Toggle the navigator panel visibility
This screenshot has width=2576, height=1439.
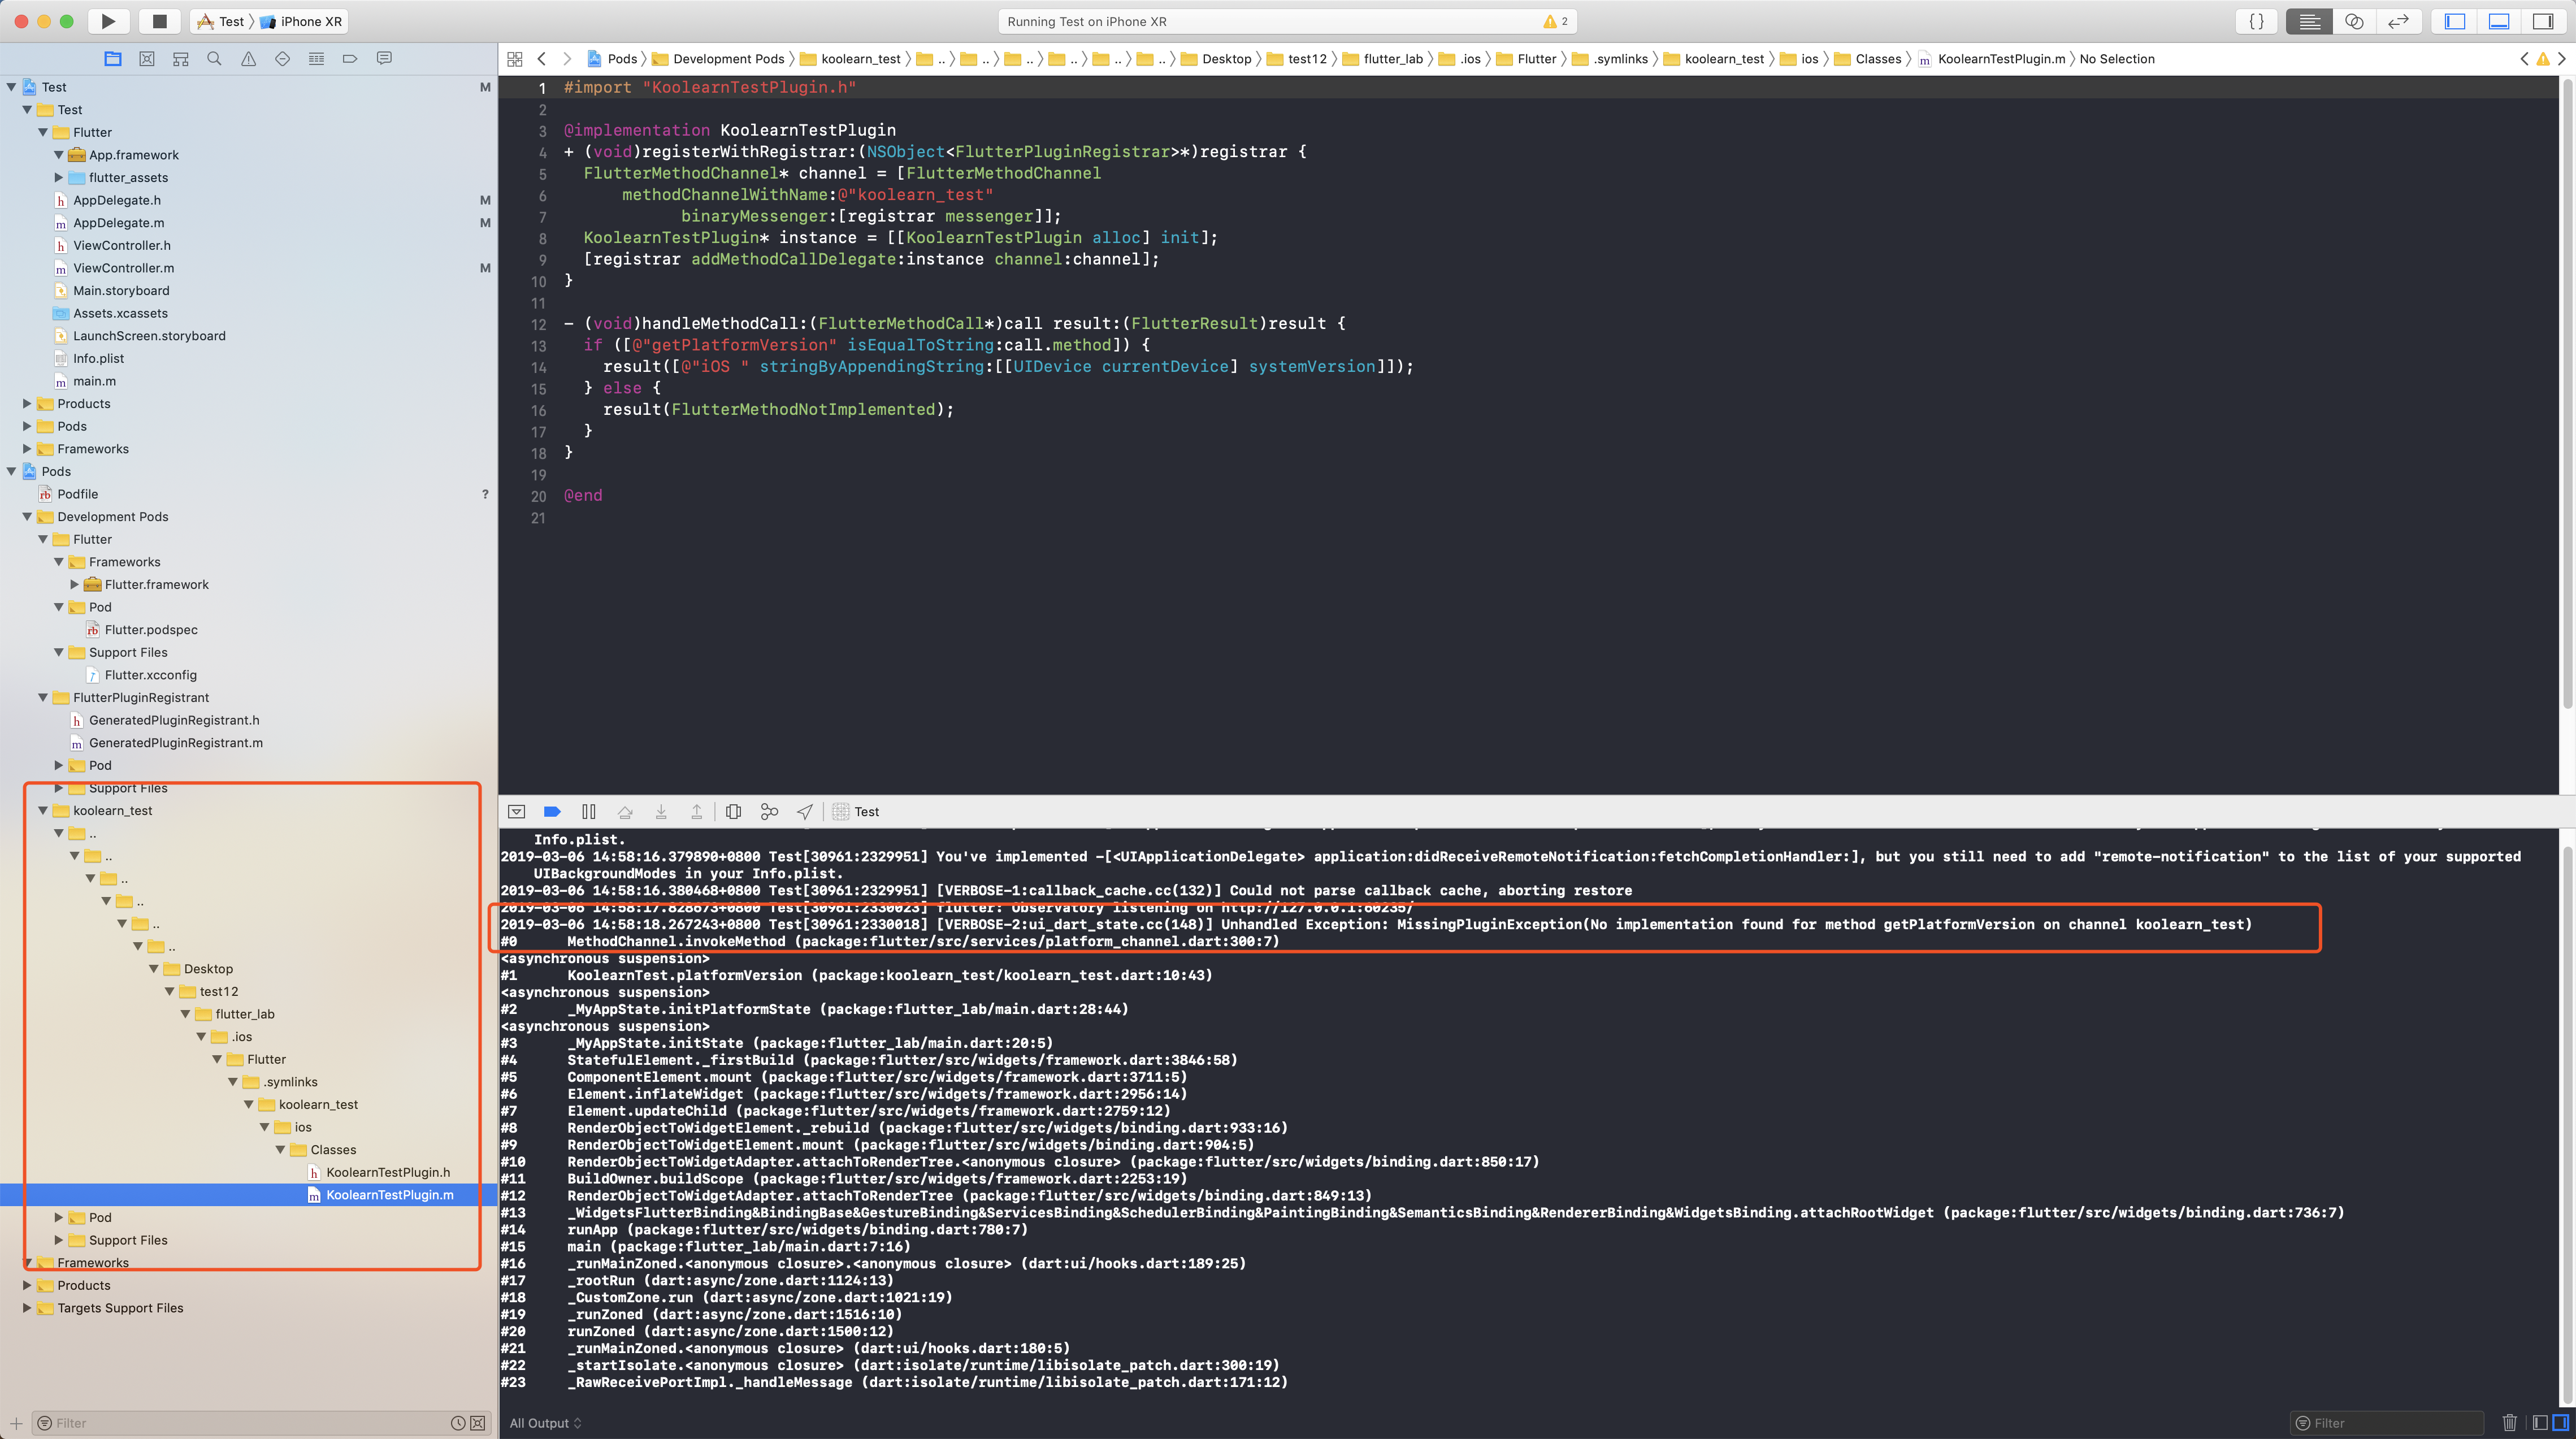point(2455,21)
